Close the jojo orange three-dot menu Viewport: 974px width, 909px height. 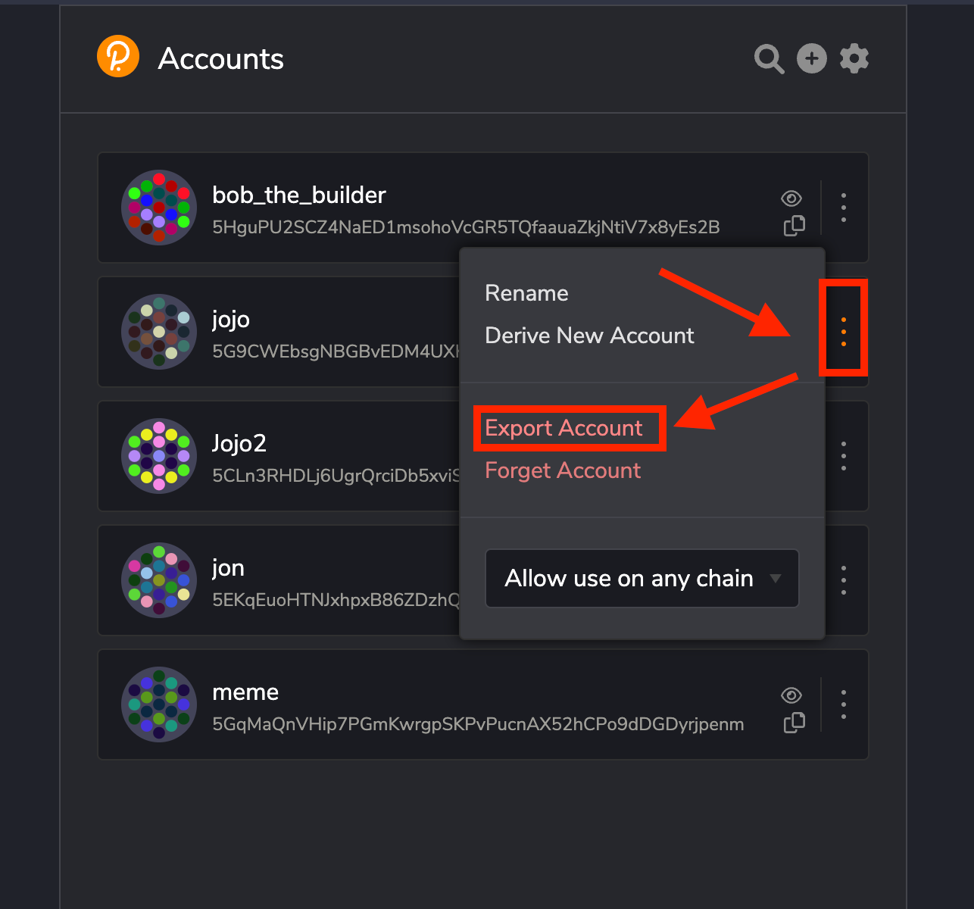844,332
